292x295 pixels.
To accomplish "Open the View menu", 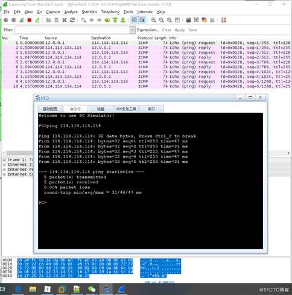I will (28, 12).
